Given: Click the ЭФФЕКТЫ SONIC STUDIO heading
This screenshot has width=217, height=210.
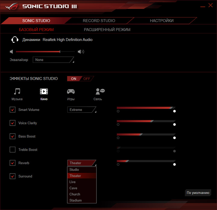Looking at the screenshot, I should click(34, 79).
